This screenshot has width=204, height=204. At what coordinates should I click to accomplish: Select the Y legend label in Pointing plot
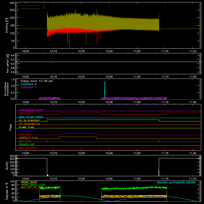44,8
